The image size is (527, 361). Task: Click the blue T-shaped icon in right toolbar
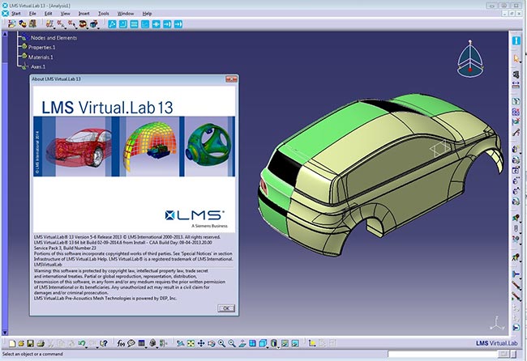click(x=516, y=274)
